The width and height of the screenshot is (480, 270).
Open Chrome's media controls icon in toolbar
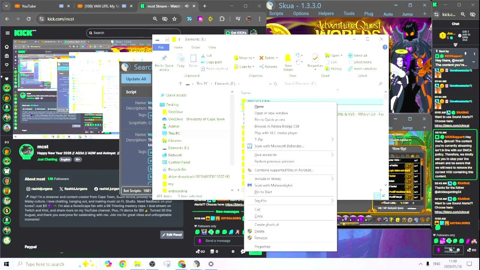tap(238, 19)
